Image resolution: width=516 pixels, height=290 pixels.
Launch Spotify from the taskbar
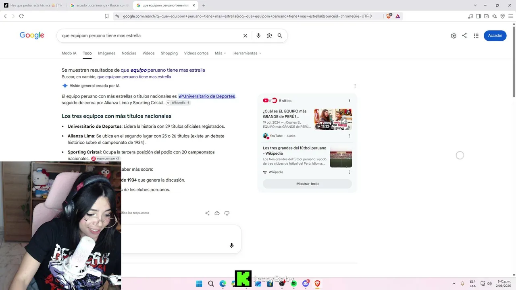[294, 284]
